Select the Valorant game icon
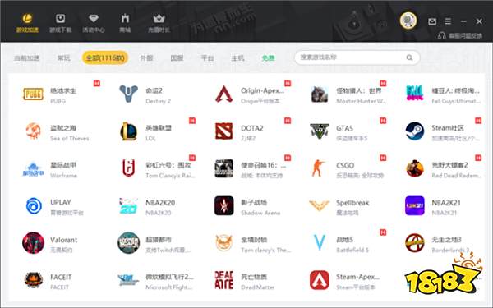The image size is (493, 308). click(34, 242)
